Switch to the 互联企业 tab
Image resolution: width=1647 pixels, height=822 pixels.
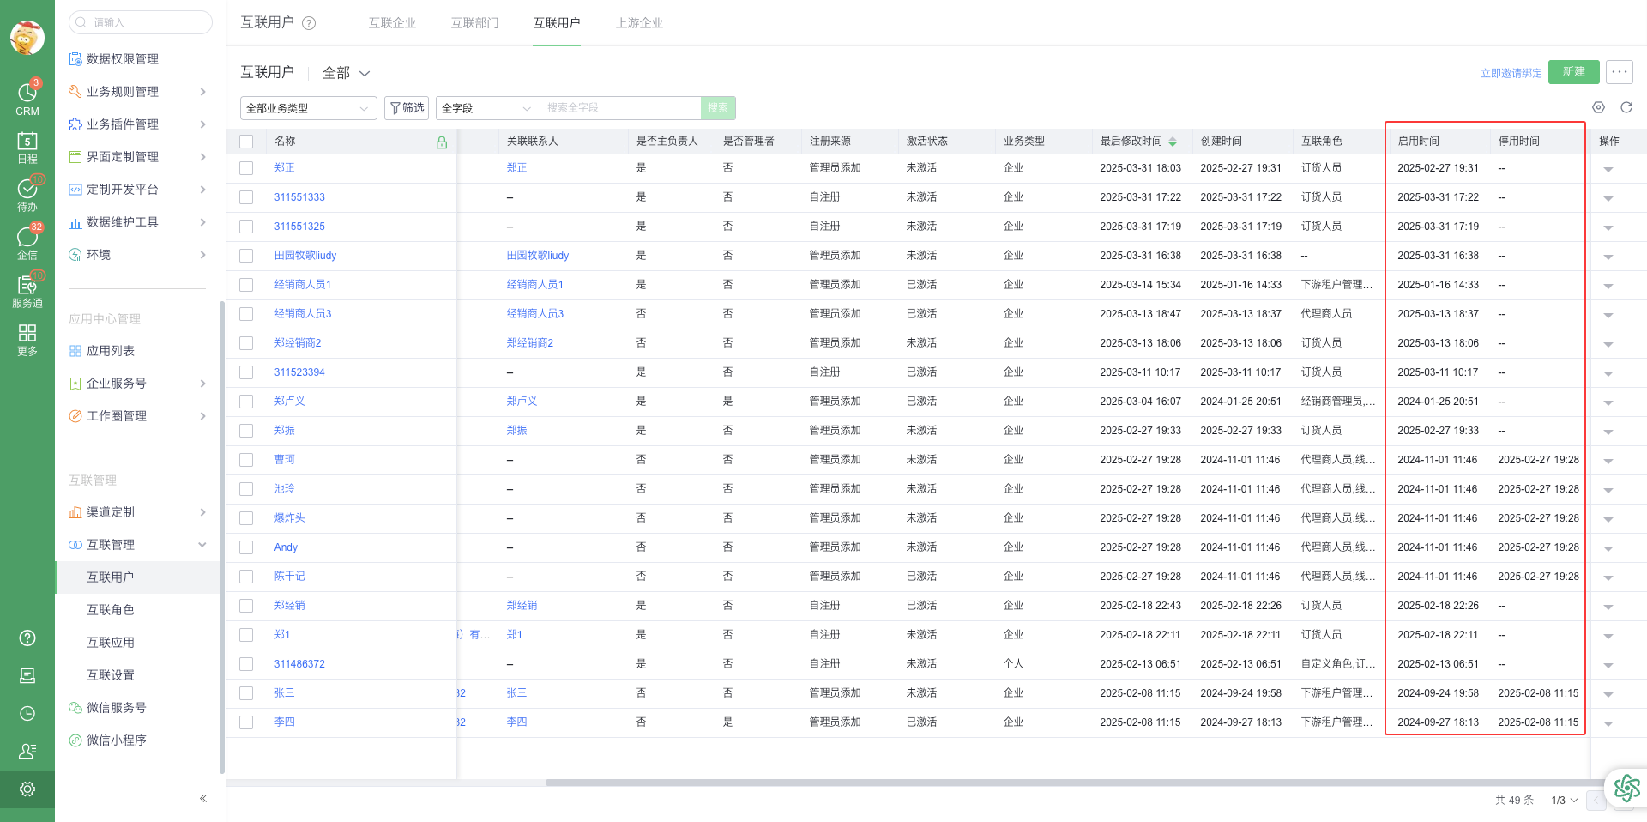(x=392, y=23)
